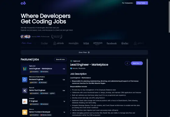Click the Rust tag on Senior Rust Engineer
Viewport: 170px width, 117px height.
[x=52, y=93]
